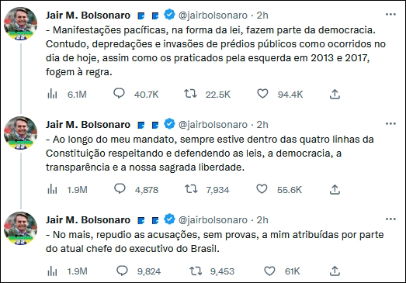
Task: Like the tweet with 61K likes
Action: (269, 271)
